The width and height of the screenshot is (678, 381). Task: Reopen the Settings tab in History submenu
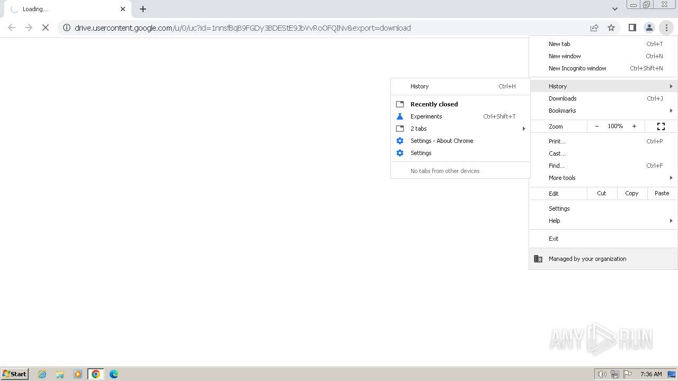(x=460, y=153)
